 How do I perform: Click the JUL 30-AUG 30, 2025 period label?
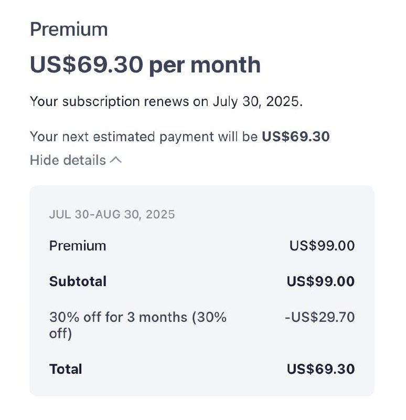(112, 214)
